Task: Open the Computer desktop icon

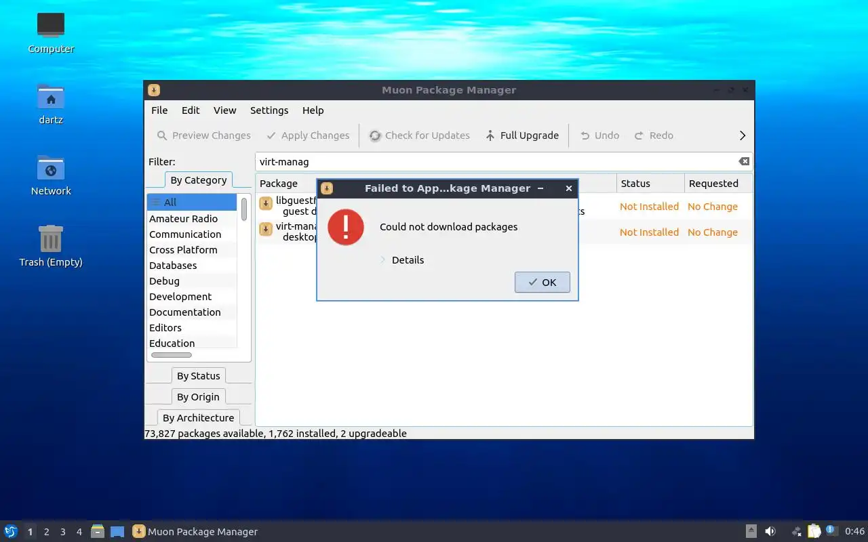Action: [51, 33]
